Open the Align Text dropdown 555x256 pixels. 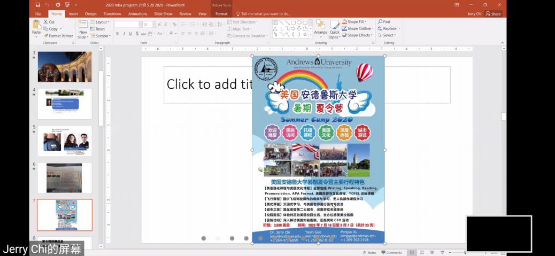(x=240, y=29)
